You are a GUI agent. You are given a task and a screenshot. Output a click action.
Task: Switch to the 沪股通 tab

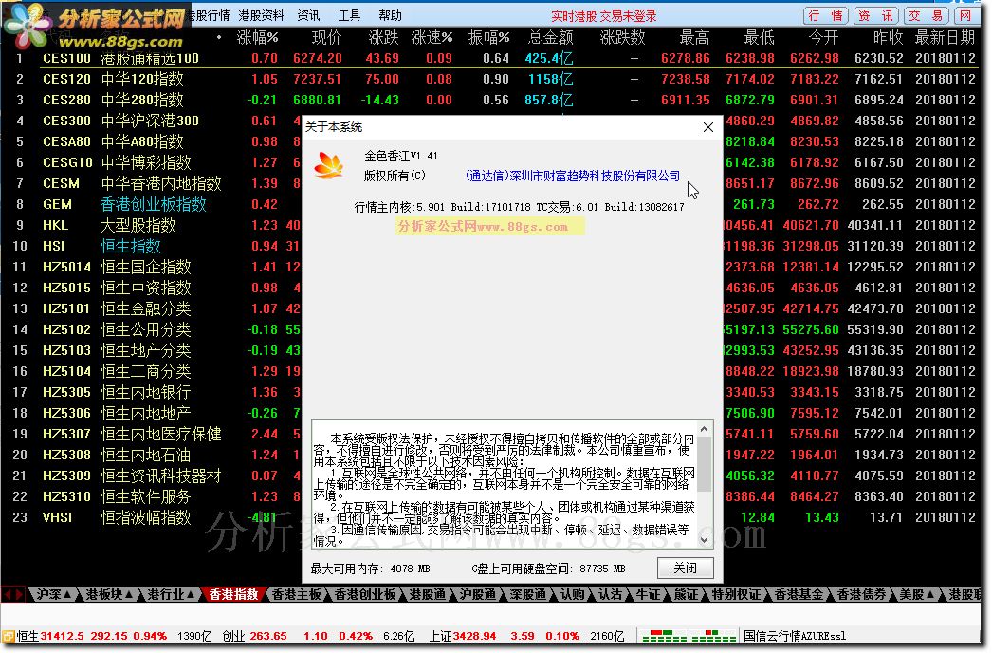tap(478, 595)
